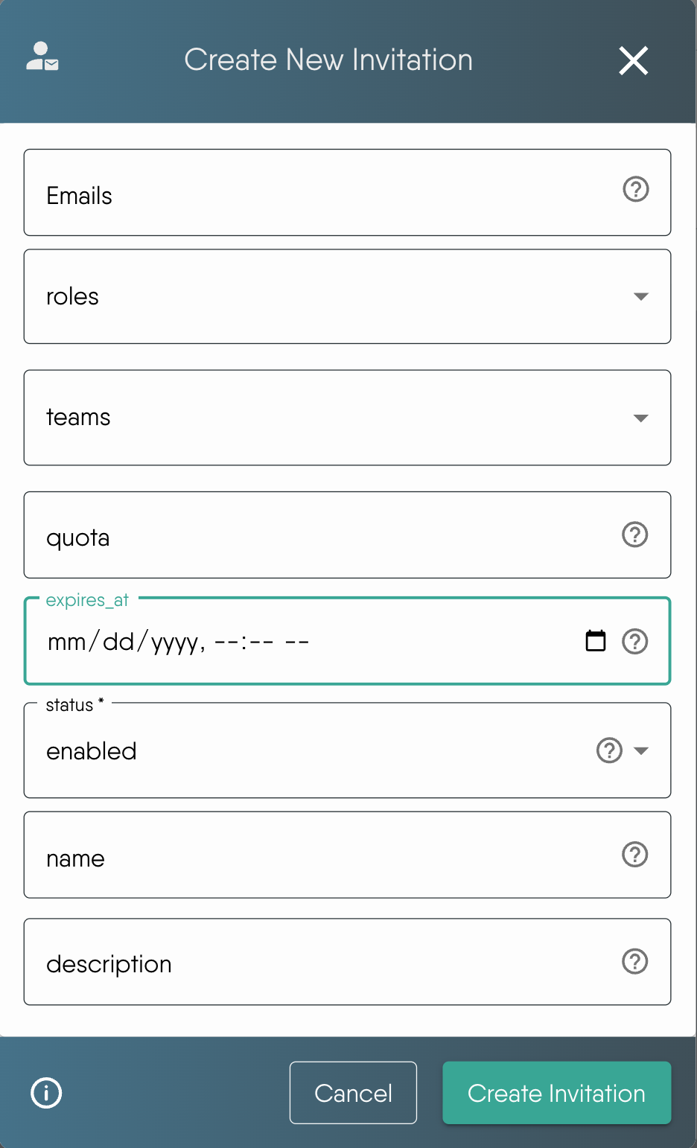Image resolution: width=697 pixels, height=1148 pixels.
Task: Click the Create Invitation button
Action: point(556,1093)
